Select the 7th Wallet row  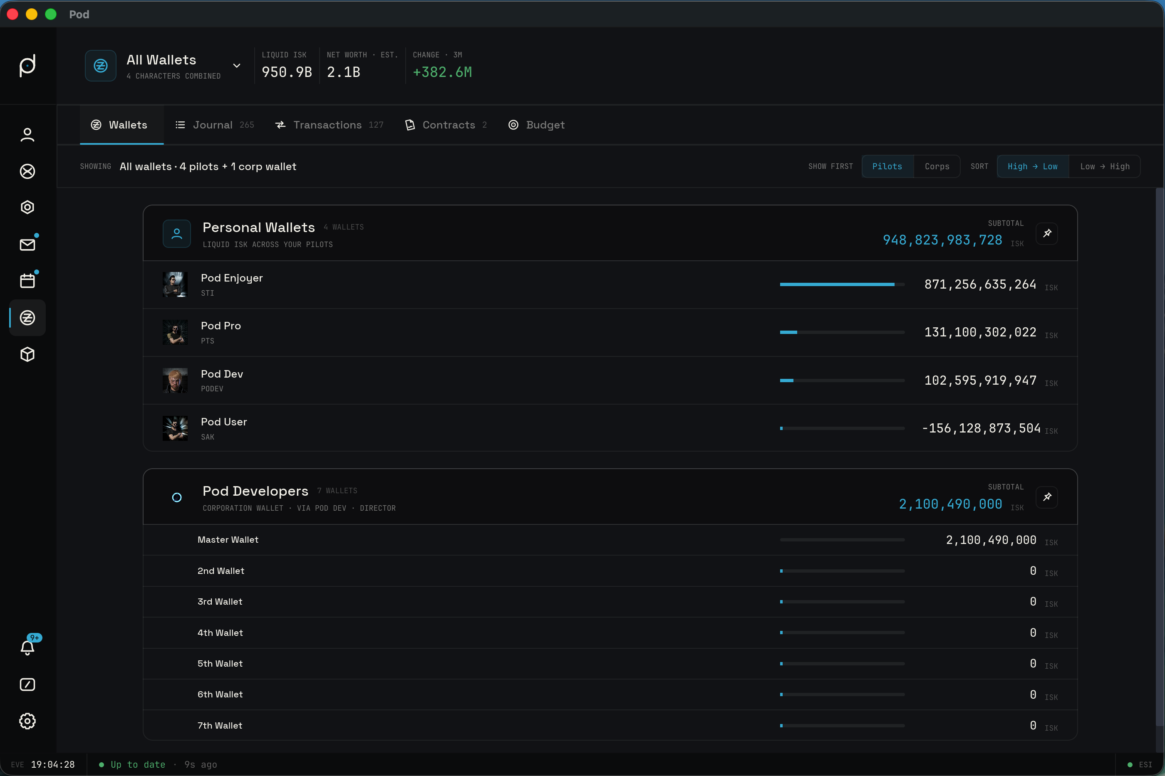tap(610, 726)
